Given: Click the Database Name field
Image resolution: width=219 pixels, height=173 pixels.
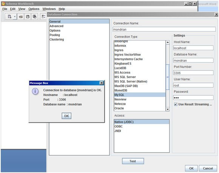Looking at the screenshot, I should (x=193, y=61).
